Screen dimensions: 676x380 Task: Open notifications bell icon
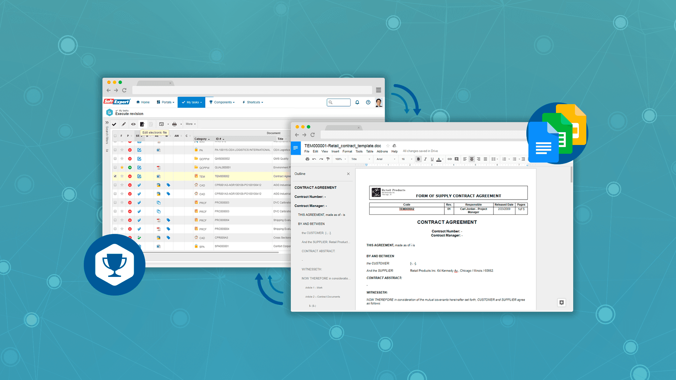[357, 102]
